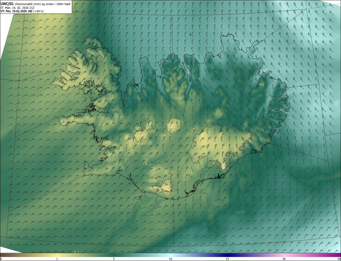The image size is (341, 261).
Task: Click the 0 label on the color scale
Action: pyautogui.click(x=1, y=259)
